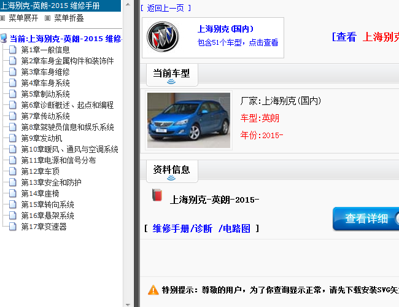The height and width of the screenshot is (307, 399).
Task: Click the sidebar scrollbar up arrow
Action: coord(128,4)
